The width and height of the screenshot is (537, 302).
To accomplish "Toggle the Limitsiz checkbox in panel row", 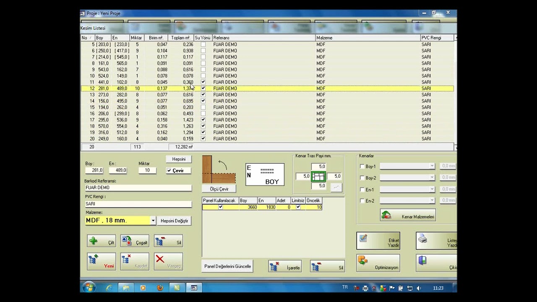I will (x=298, y=207).
